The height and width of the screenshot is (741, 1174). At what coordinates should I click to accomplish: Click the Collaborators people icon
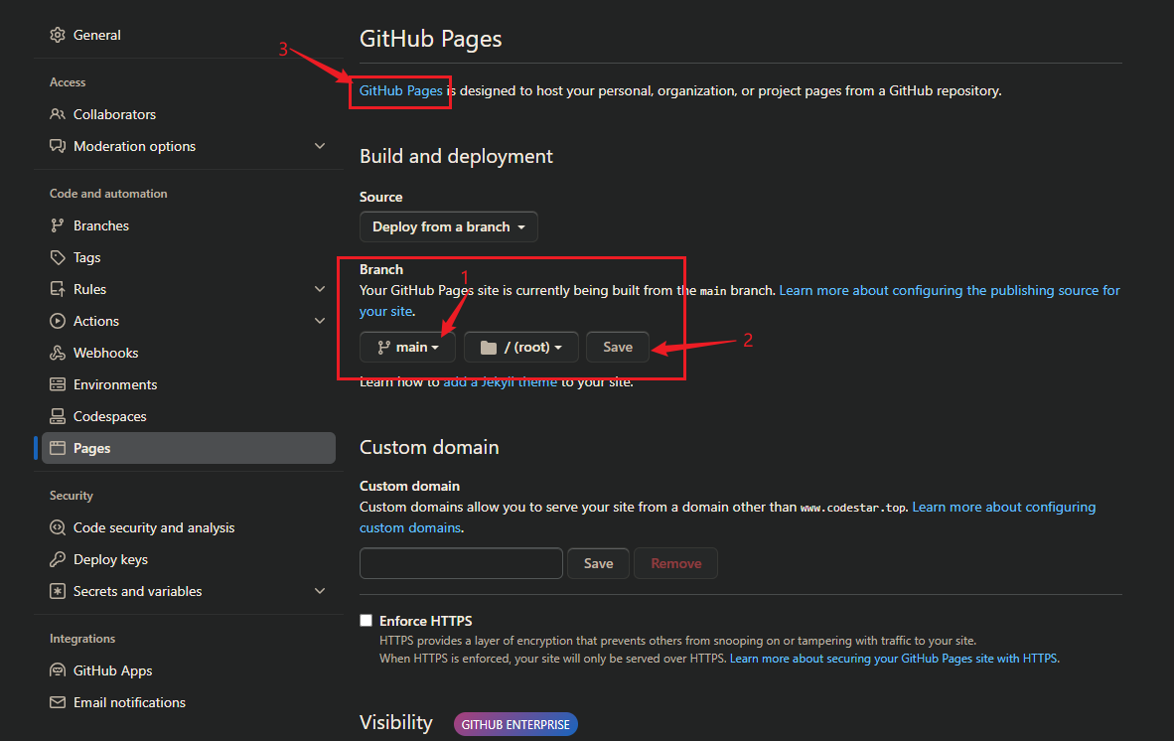(x=58, y=114)
